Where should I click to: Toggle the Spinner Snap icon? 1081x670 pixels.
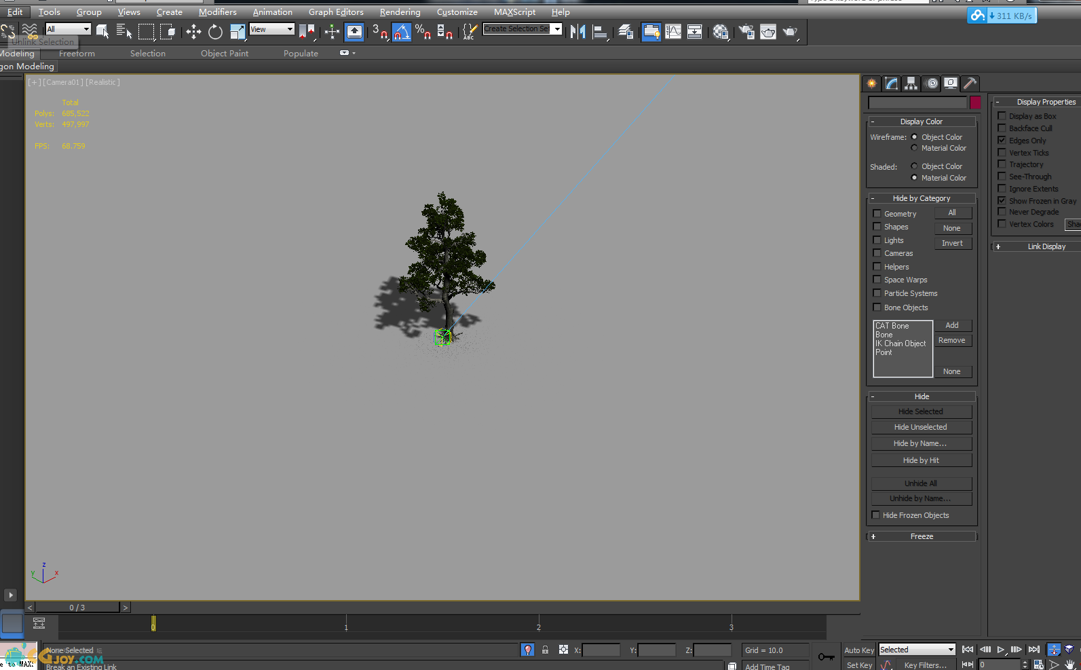[445, 31]
